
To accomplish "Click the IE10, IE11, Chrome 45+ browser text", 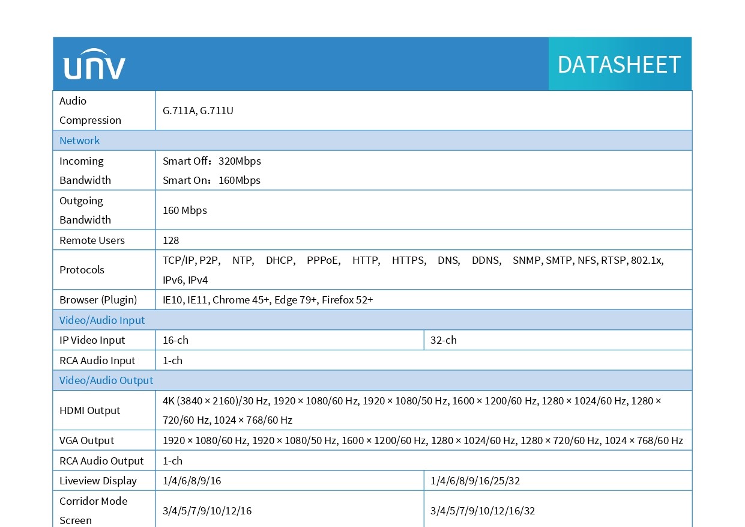I will pos(216,300).
